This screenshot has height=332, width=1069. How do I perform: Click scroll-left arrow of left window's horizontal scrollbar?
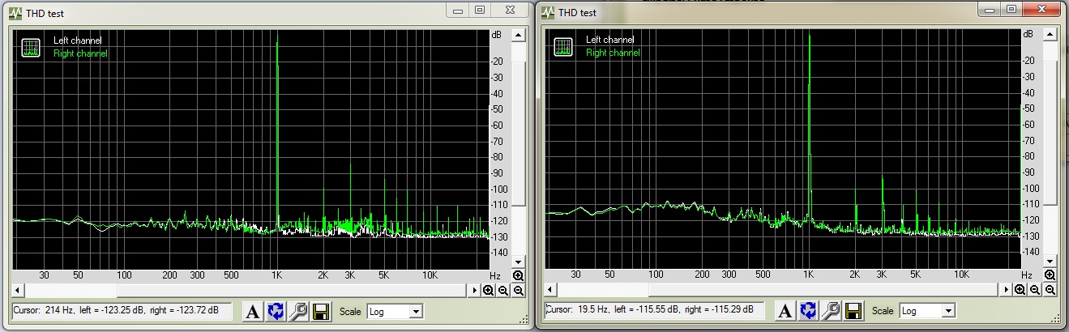(18, 290)
